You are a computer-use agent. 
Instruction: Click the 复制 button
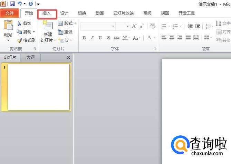click(x=24, y=32)
